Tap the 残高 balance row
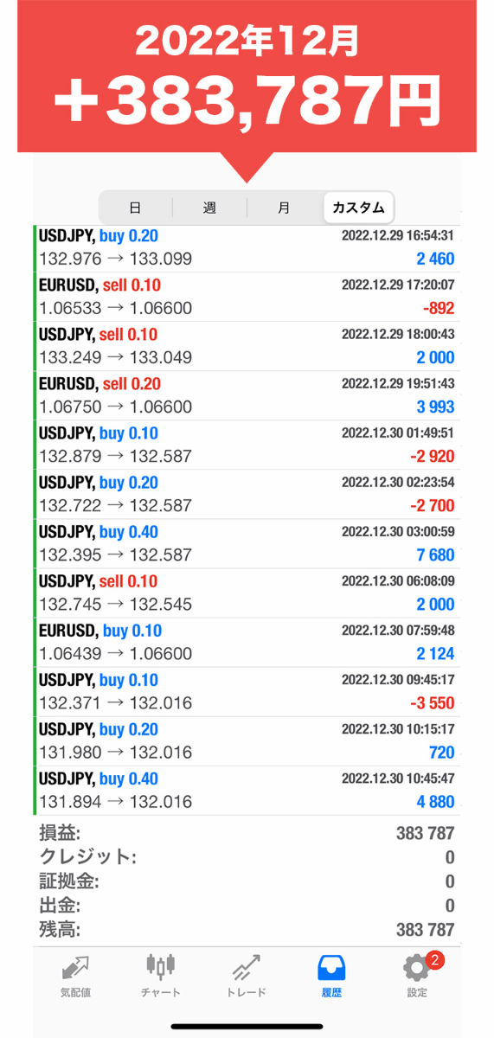This screenshot has height=1038, width=494. click(x=247, y=931)
